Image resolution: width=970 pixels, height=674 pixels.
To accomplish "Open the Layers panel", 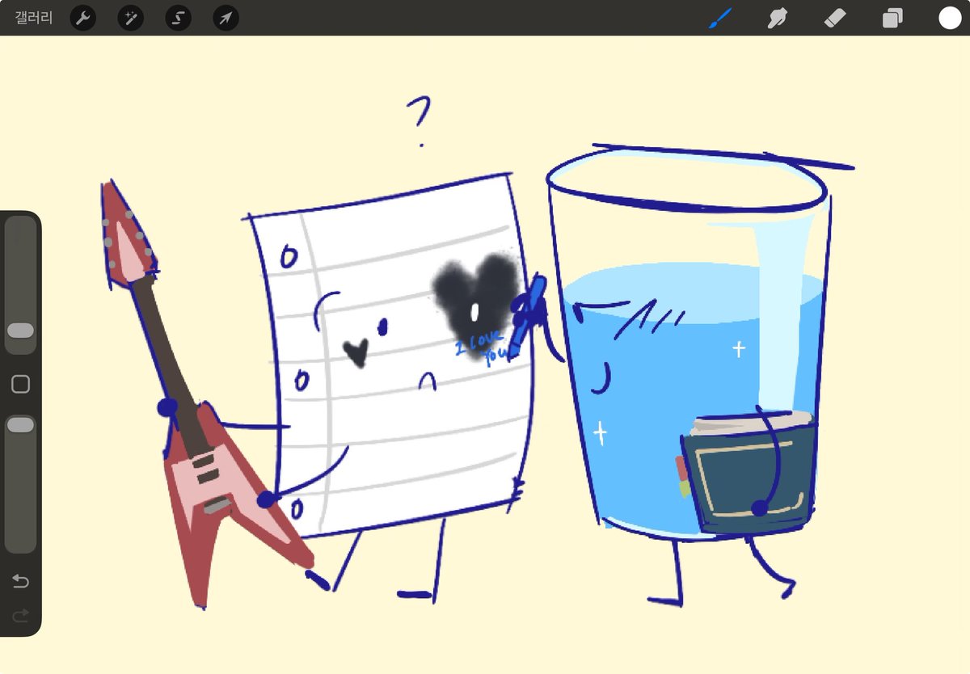I will [892, 18].
